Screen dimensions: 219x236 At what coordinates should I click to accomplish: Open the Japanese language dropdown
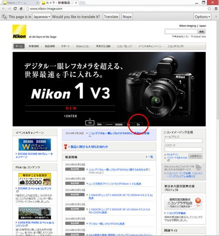pos(42,17)
